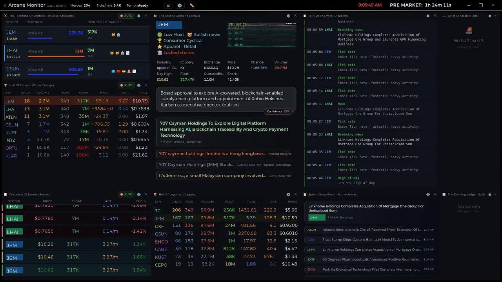This screenshot has width=502, height=282.
Task: Click the trophy icon of Hall Of Embers
Action: click(5, 85)
